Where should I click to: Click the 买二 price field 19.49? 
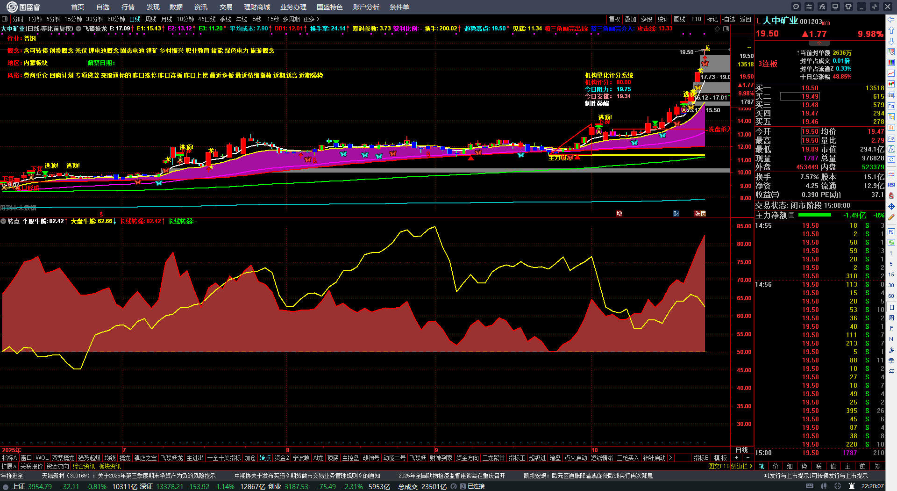800,96
